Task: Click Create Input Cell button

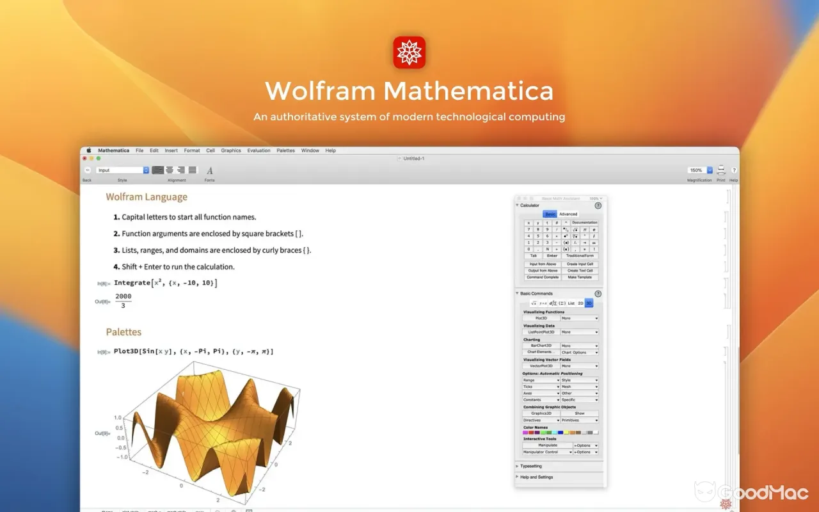Action: pyautogui.click(x=580, y=264)
